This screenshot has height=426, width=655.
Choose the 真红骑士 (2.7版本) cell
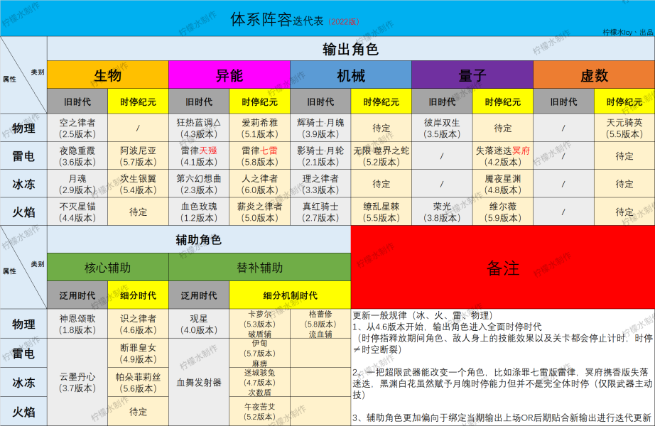pos(320,212)
